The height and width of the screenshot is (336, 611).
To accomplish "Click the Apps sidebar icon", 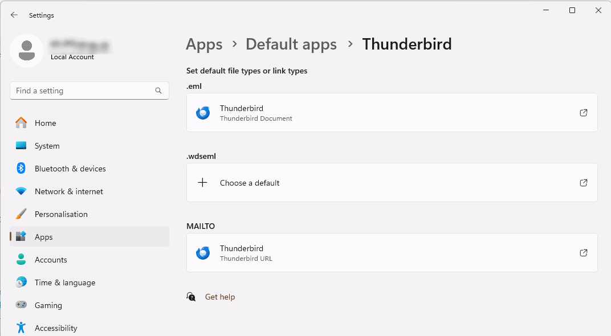I will click(x=21, y=236).
